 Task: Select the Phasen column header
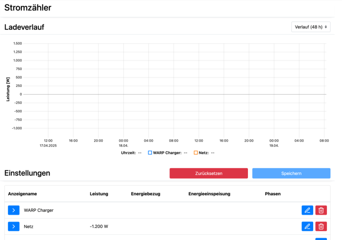point(273,194)
